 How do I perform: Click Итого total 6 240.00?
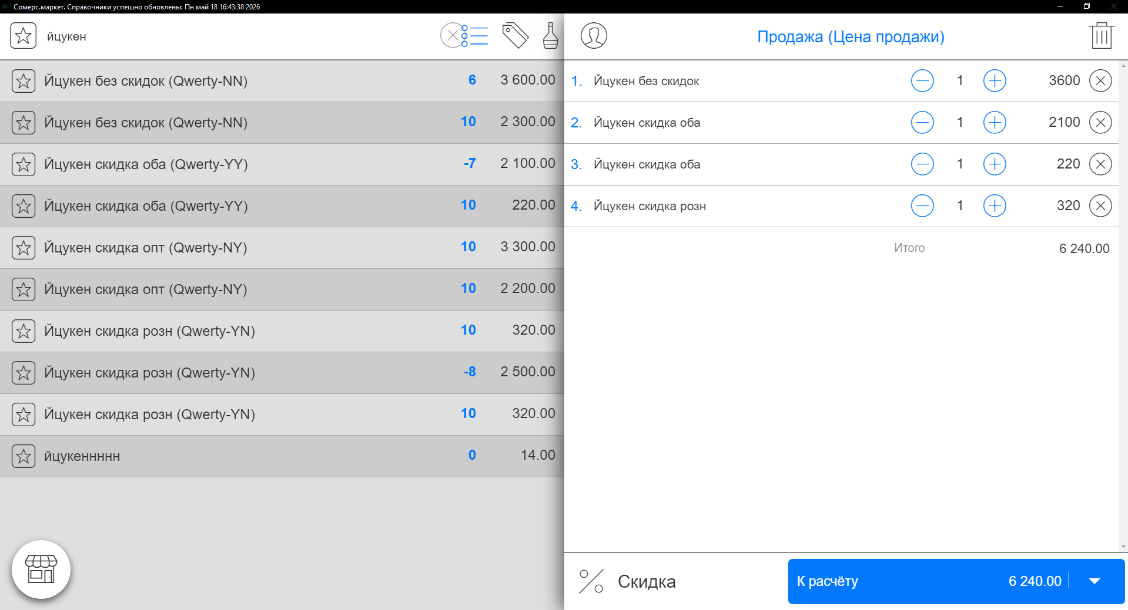click(1084, 248)
